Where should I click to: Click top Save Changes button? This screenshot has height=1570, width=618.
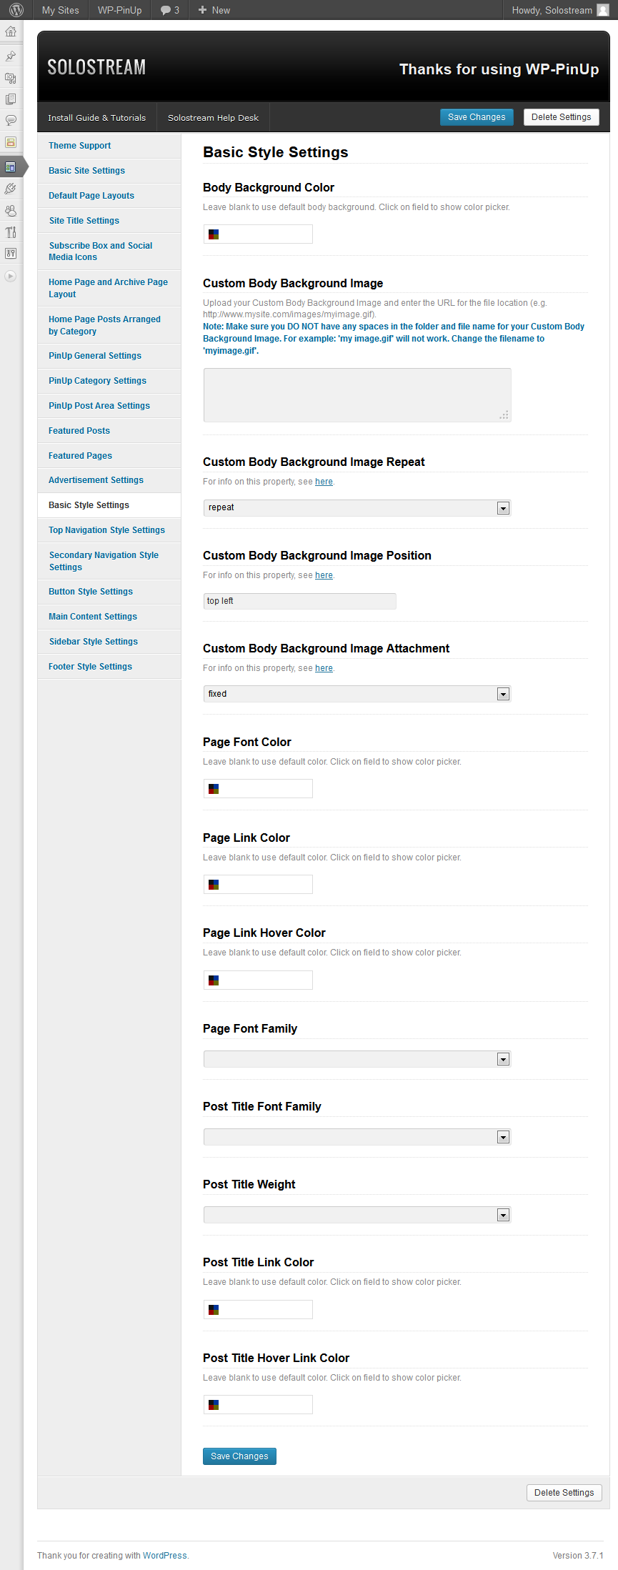477,117
